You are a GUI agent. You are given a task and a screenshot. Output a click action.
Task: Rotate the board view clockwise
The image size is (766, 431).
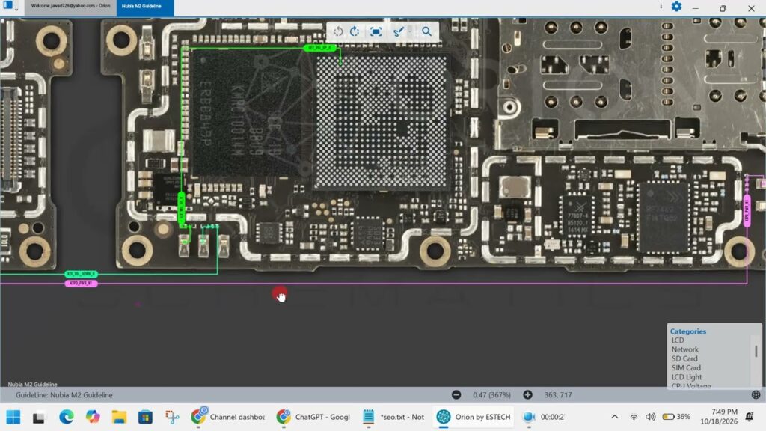tap(355, 31)
